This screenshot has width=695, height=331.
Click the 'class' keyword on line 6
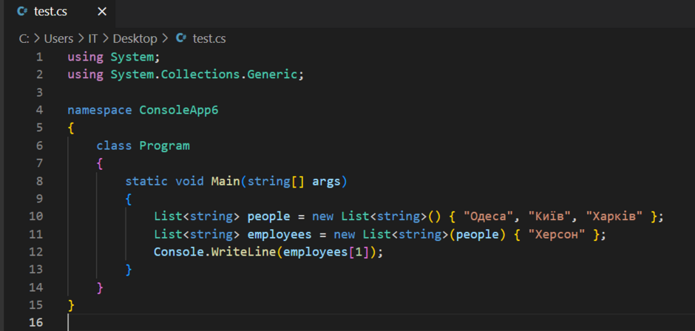pyautogui.click(x=114, y=146)
